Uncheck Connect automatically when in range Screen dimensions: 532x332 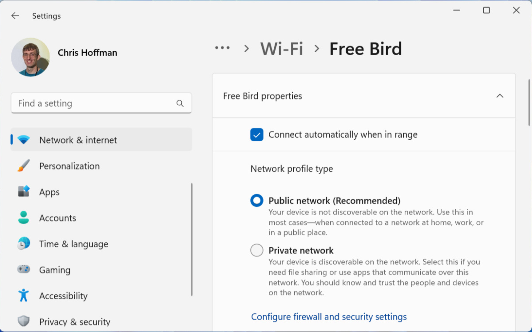coord(256,134)
